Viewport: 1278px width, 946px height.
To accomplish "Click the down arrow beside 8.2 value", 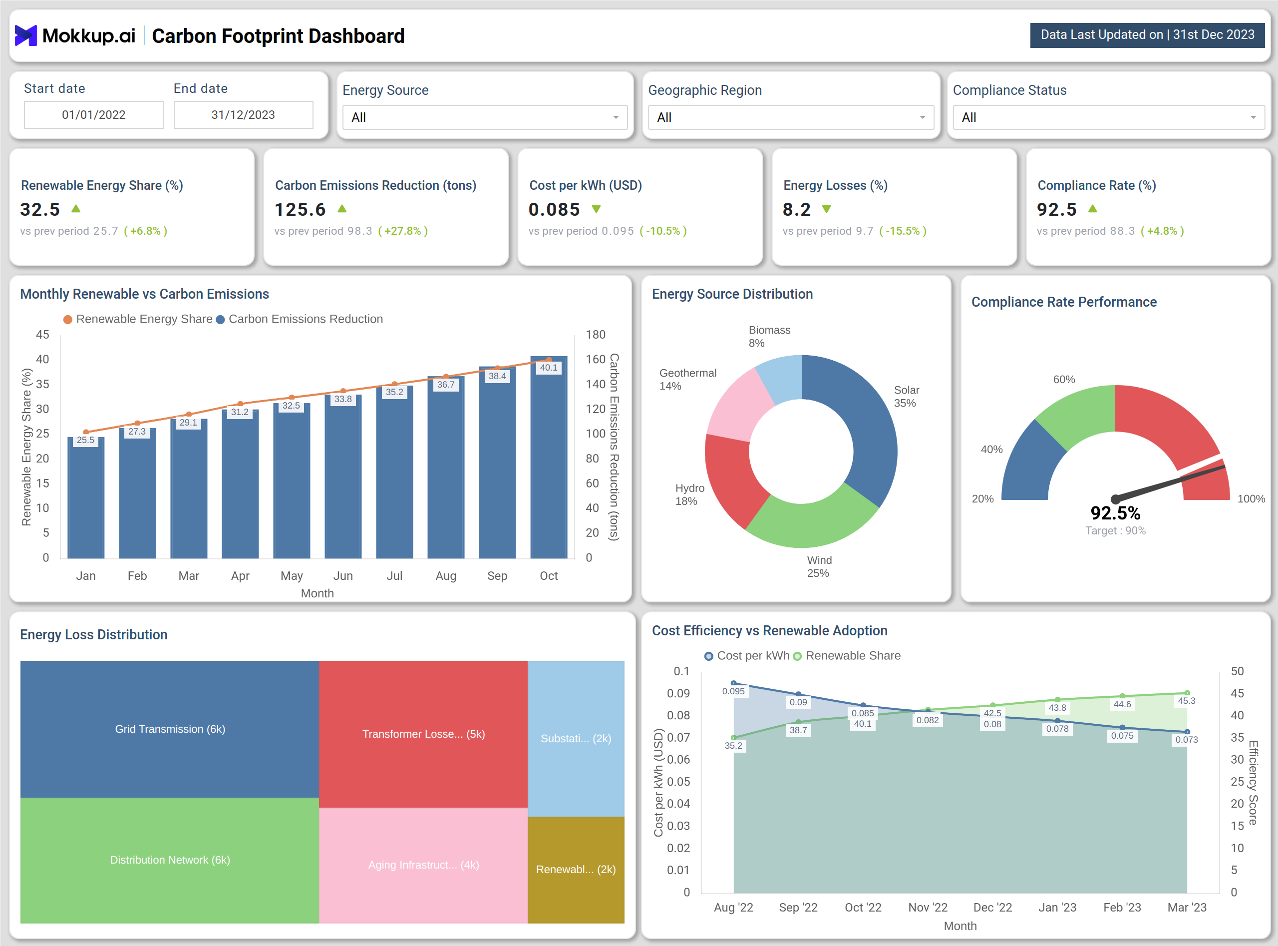I will 826,209.
